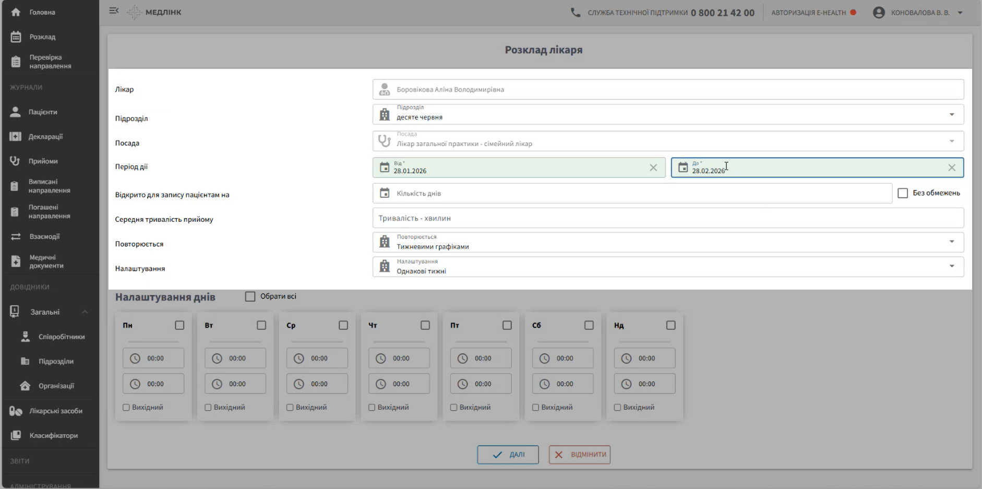Open the Налаштування dropdown
Screen dimensions: 982x489
pyautogui.click(x=952, y=266)
